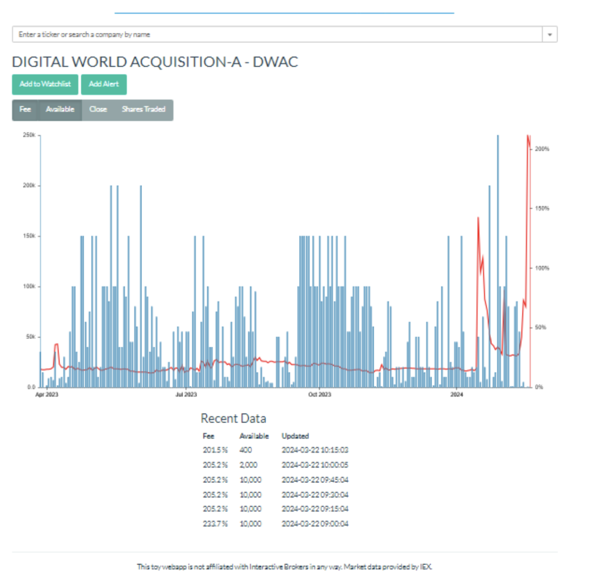
Task: Click the Apr 2023 x-axis label
Action: click(47, 395)
